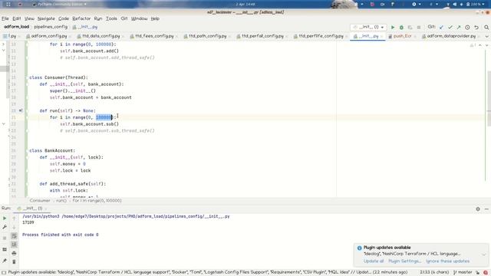This screenshot has width=491, height=276.
Task: Open Edit menu
Action: tap(17, 18)
